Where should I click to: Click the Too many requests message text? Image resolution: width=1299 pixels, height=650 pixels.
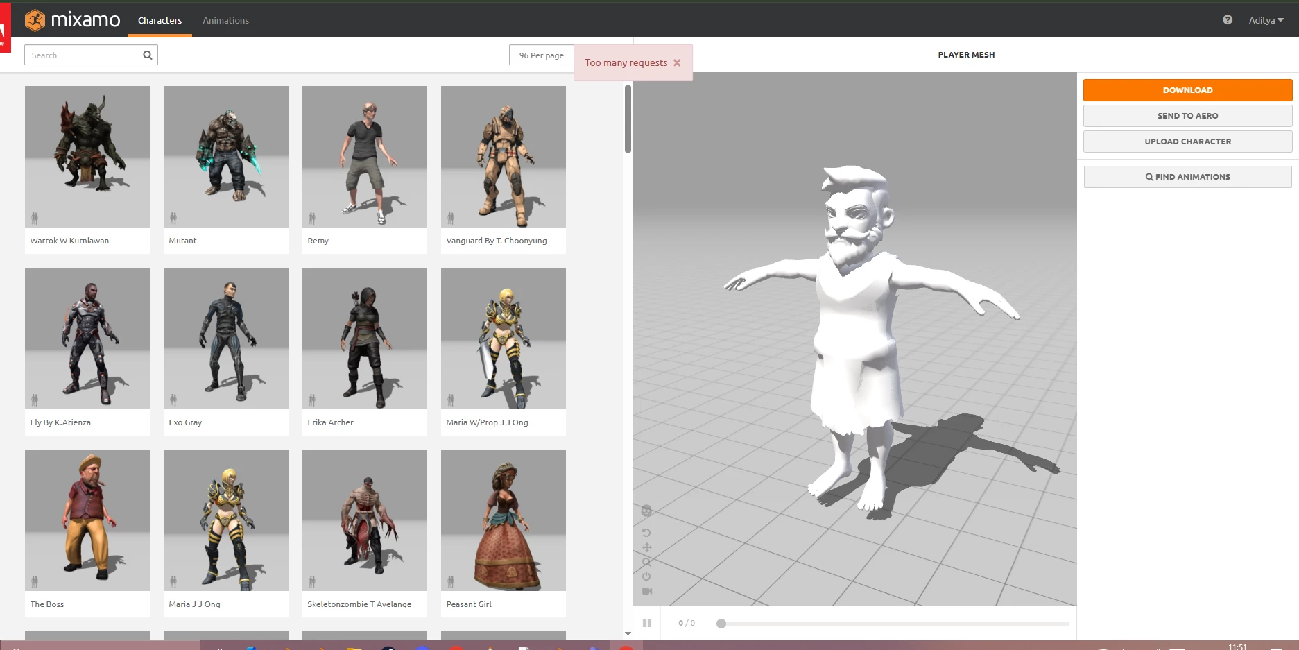[x=626, y=62]
